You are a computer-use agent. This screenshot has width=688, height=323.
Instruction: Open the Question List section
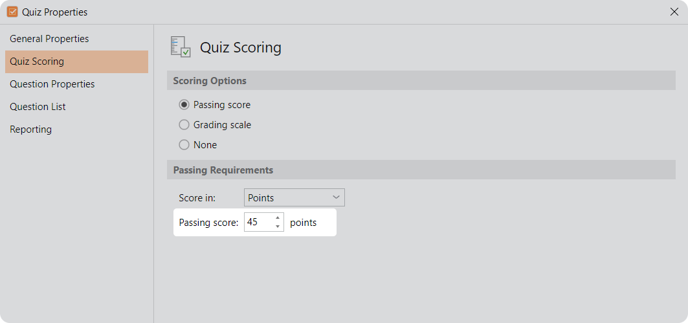pyautogui.click(x=38, y=107)
